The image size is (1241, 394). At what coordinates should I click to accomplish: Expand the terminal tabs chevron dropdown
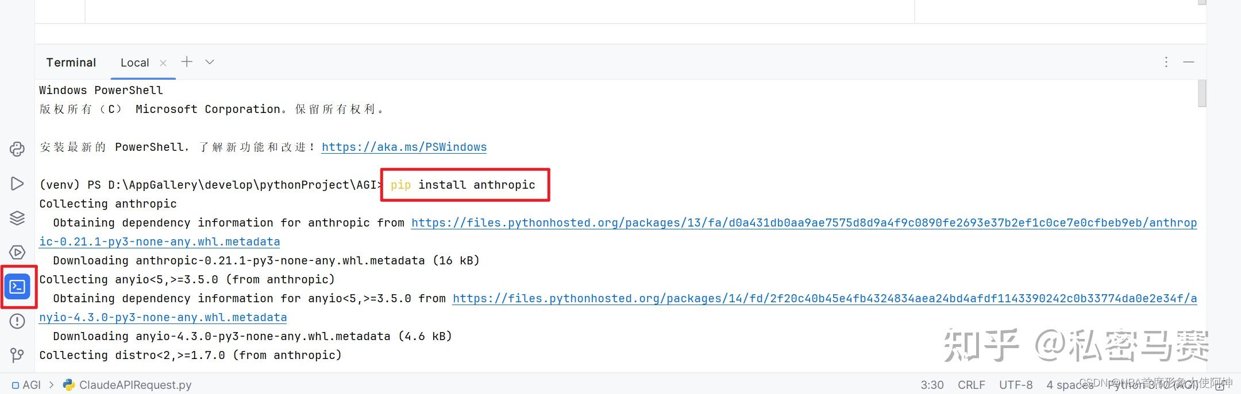(209, 62)
